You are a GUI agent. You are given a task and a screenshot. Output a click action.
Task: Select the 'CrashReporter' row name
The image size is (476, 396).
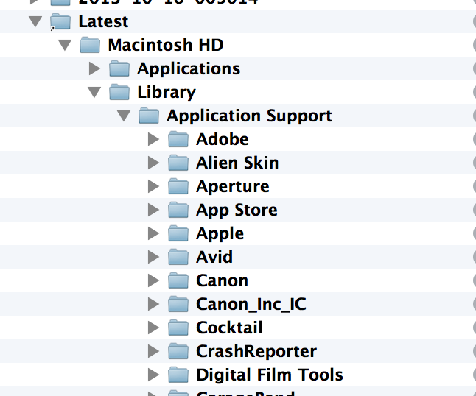[x=256, y=352]
